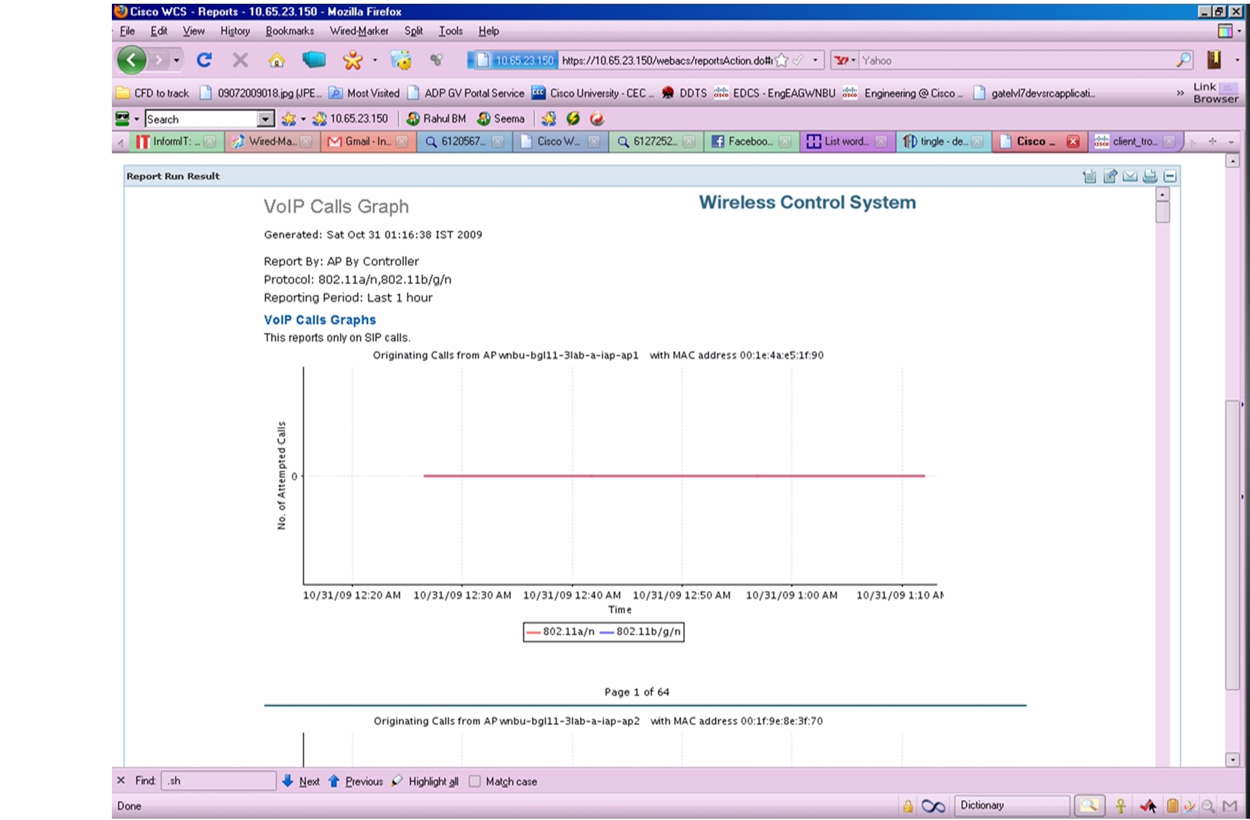1250x820 pixels.
Task: Click the inner report scrollbar thumb
Action: [x=1162, y=211]
